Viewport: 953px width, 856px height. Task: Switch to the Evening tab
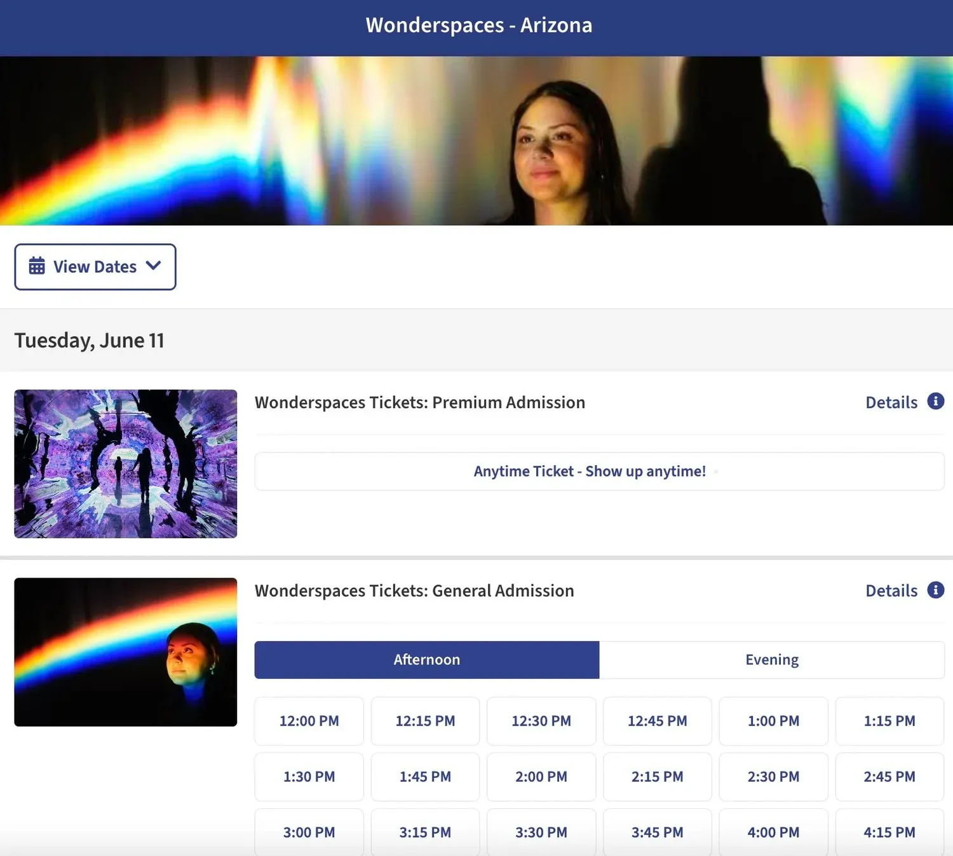tap(772, 660)
